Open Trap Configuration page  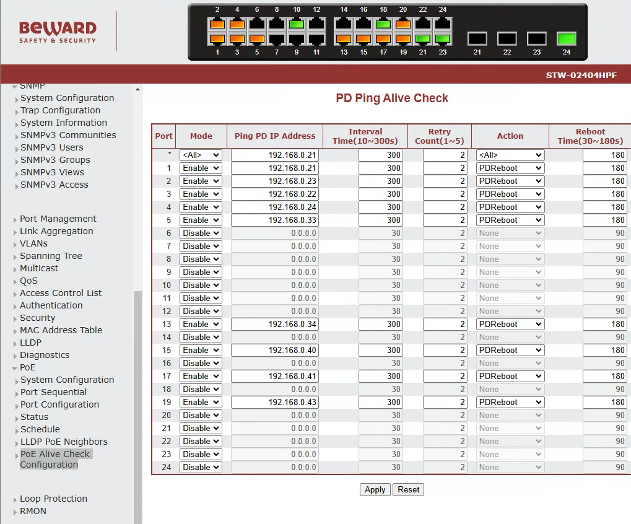point(60,110)
